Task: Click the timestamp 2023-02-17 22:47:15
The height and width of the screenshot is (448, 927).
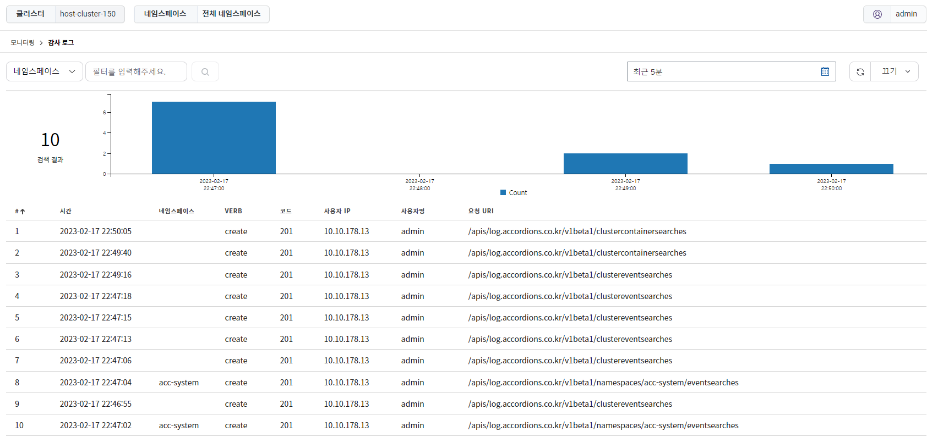Action: [96, 318]
